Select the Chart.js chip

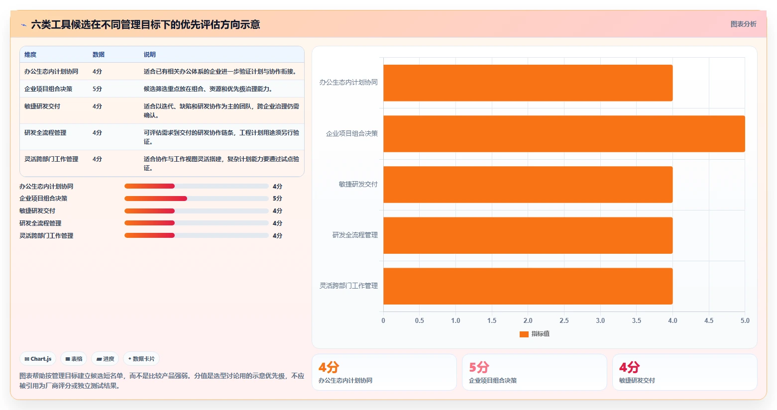pos(38,359)
